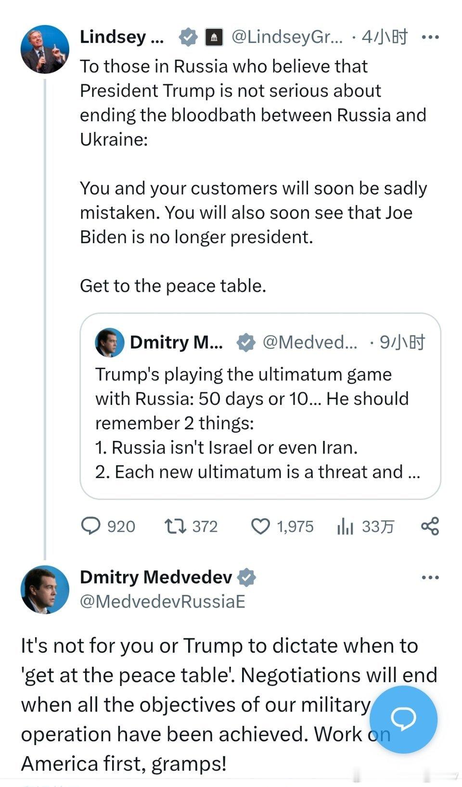The width and height of the screenshot is (462, 787).
Task: Open Lindsey's profile picture
Action: [x=45, y=49]
